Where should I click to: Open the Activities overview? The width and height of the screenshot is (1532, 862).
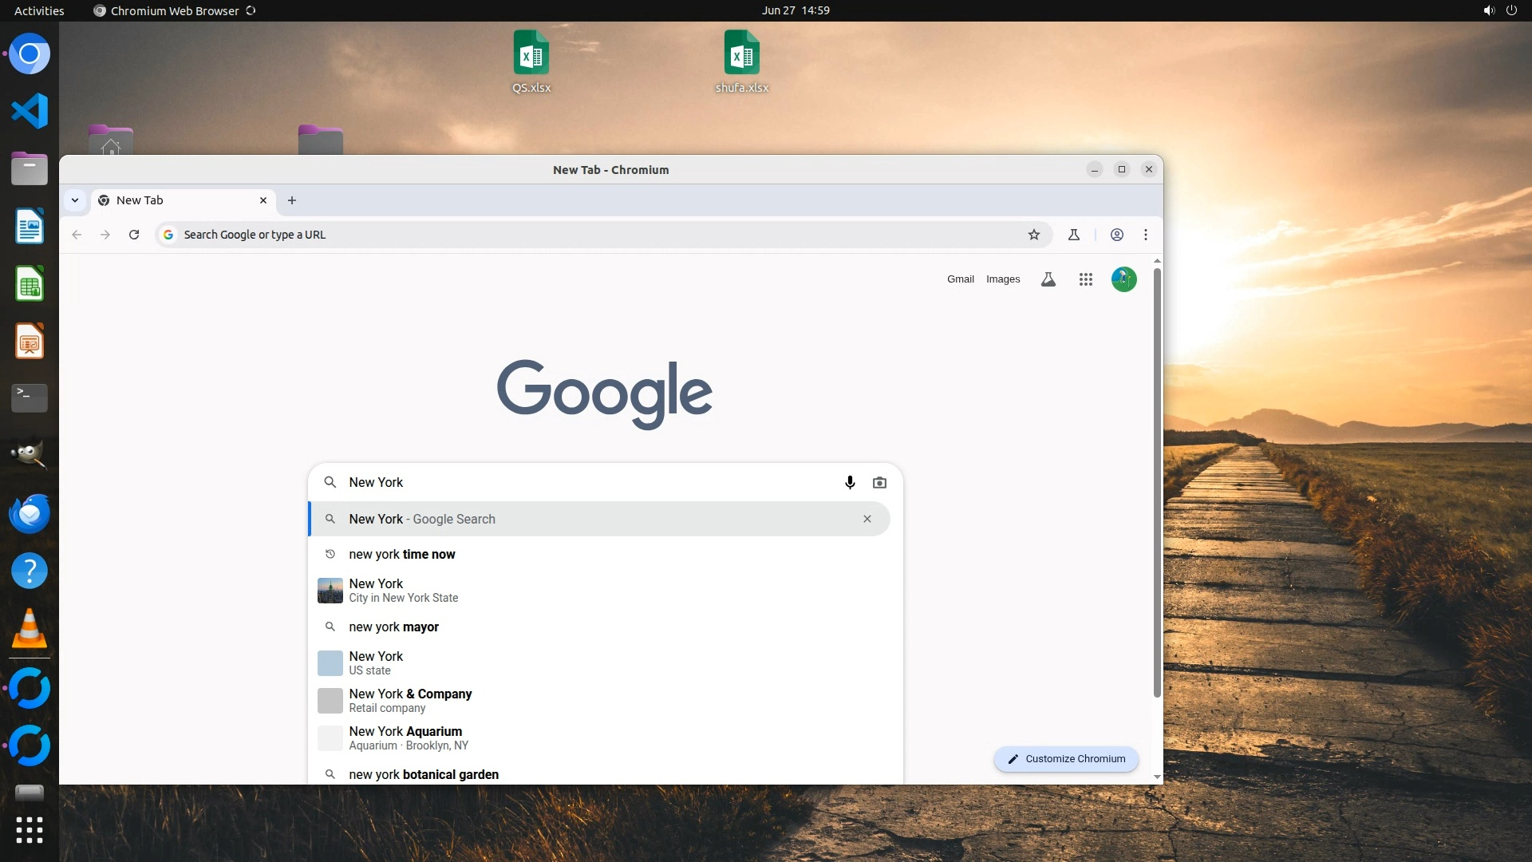point(39,10)
